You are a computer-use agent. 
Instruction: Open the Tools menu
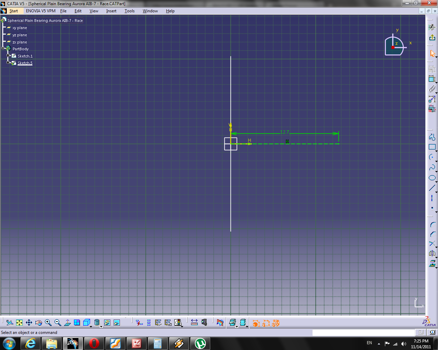pyautogui.click(x=129, y=11)
